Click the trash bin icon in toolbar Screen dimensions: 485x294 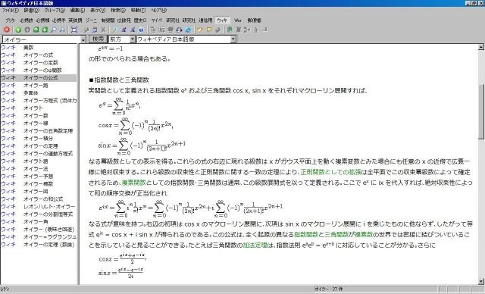[x=239, y=30]
